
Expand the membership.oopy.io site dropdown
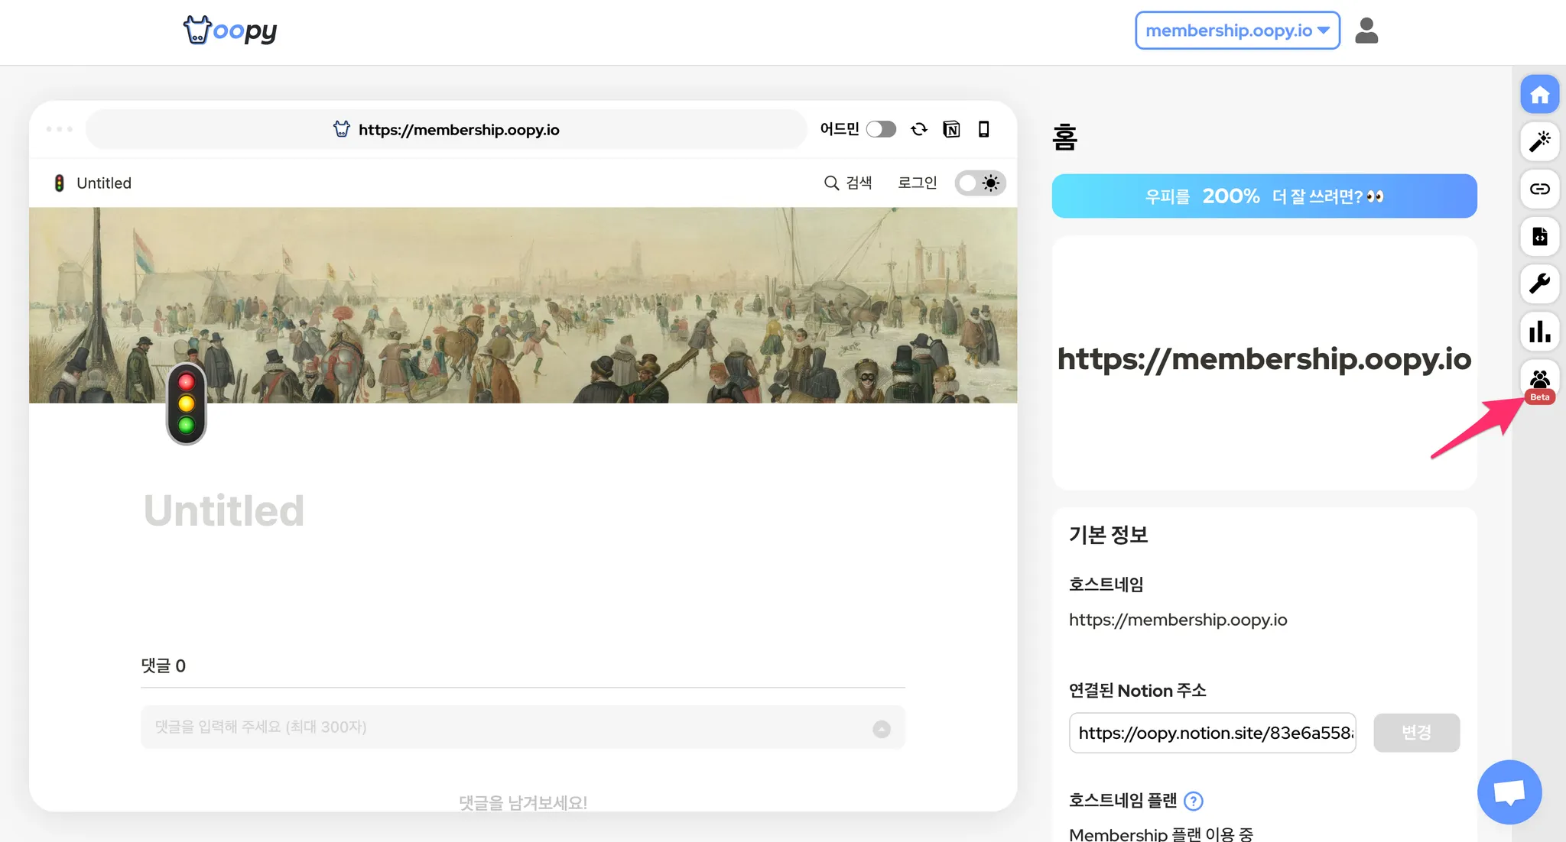click(x=1237, y=31)
